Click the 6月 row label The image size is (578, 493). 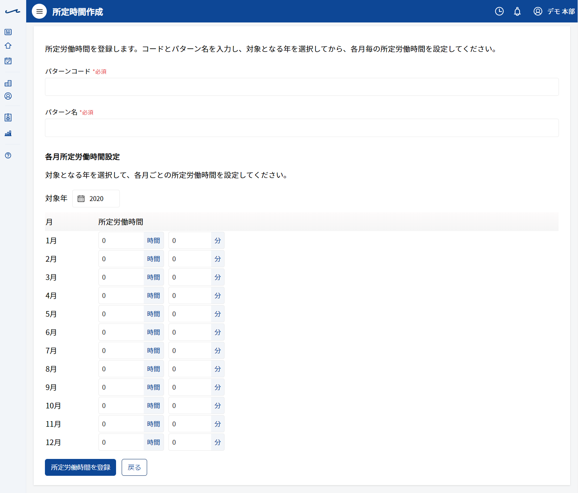51,332
